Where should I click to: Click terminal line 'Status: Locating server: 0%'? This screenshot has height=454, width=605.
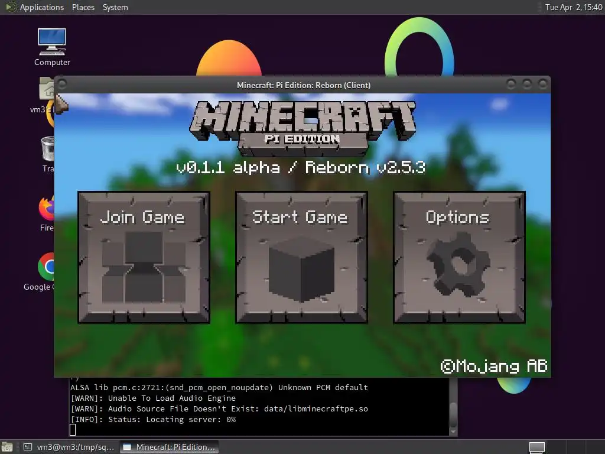153,419
